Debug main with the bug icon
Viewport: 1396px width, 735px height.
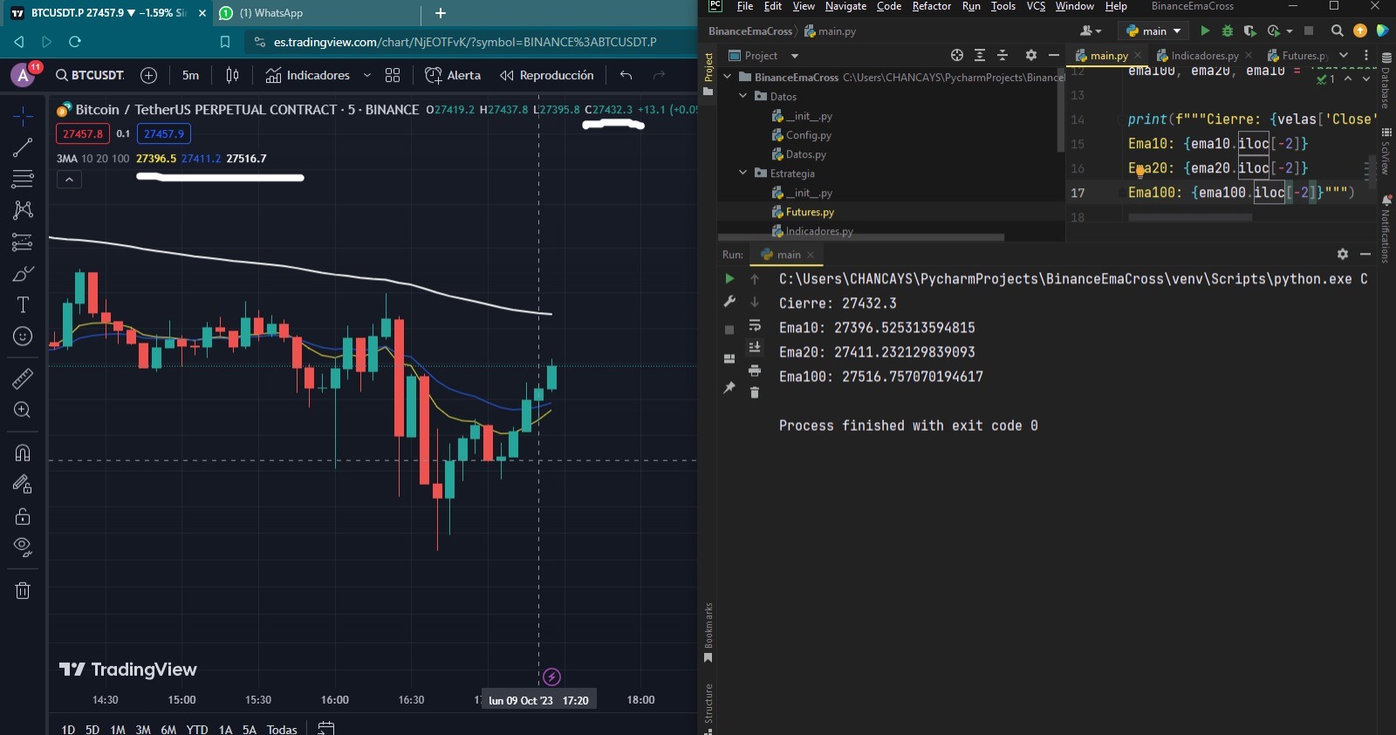pos(1228,31)
